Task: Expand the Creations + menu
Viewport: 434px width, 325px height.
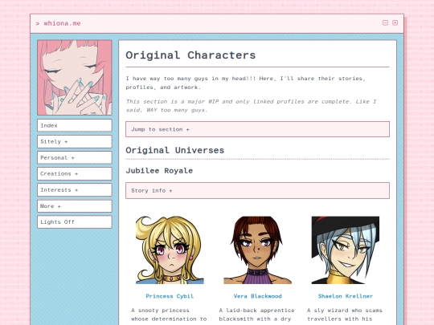Action: tap(75, 173)
